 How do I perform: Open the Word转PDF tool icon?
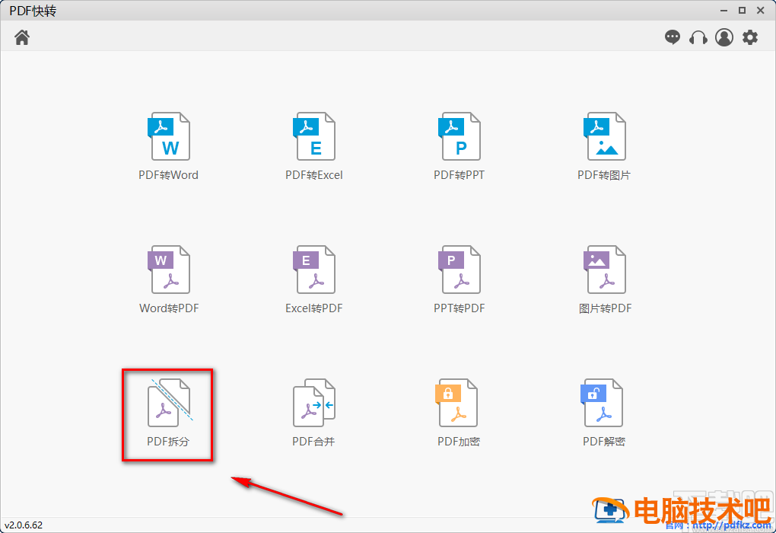tap(169, 270)
